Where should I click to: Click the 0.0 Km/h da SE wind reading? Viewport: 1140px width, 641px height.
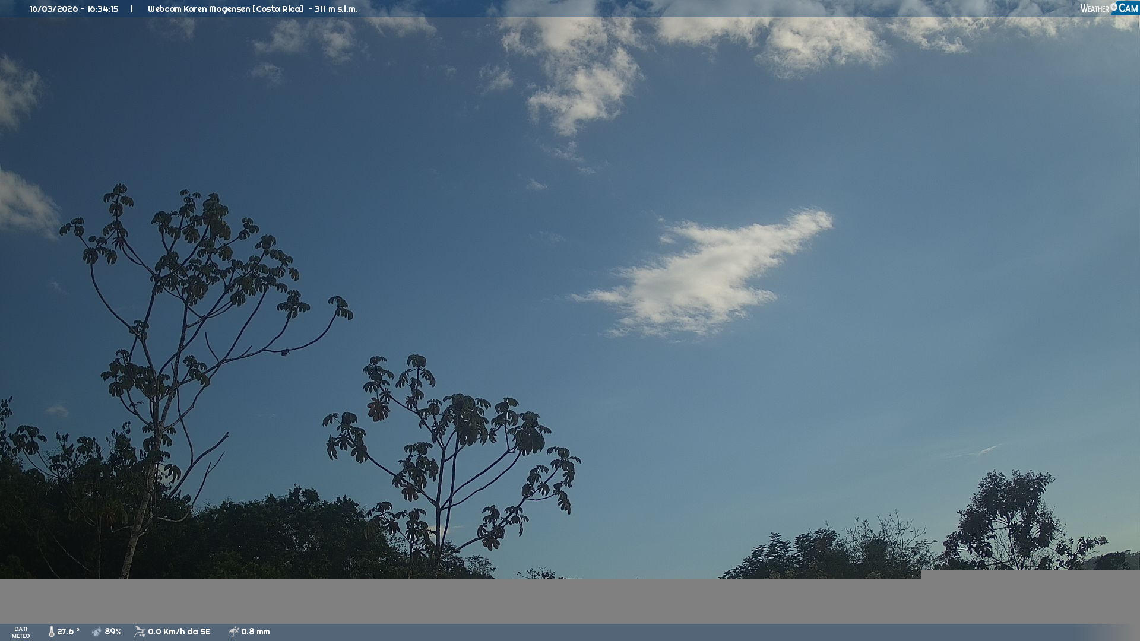coord(179,632)
